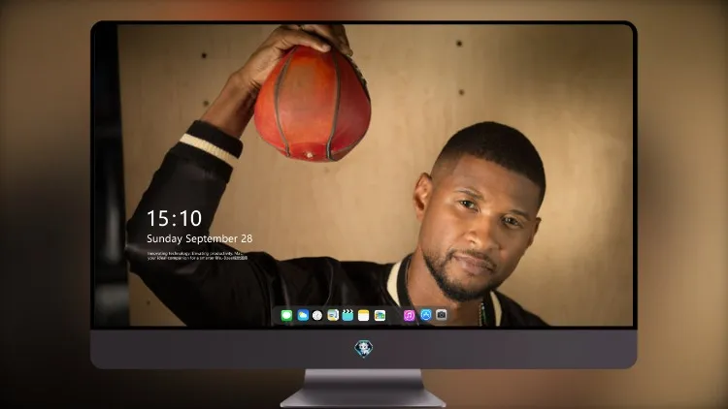Screen dimensions: 728x409
Task: Click the small tagline text under the date
Action: (197, 256)
